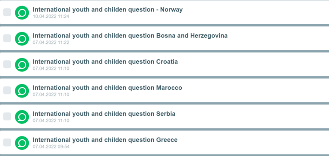
Task: Open the green chat icon for Croatia
Action: (x=22, y=65)
